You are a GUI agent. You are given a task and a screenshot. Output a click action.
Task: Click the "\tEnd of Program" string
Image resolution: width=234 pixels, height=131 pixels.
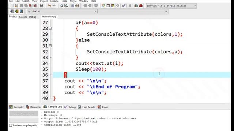pos(112,87)
